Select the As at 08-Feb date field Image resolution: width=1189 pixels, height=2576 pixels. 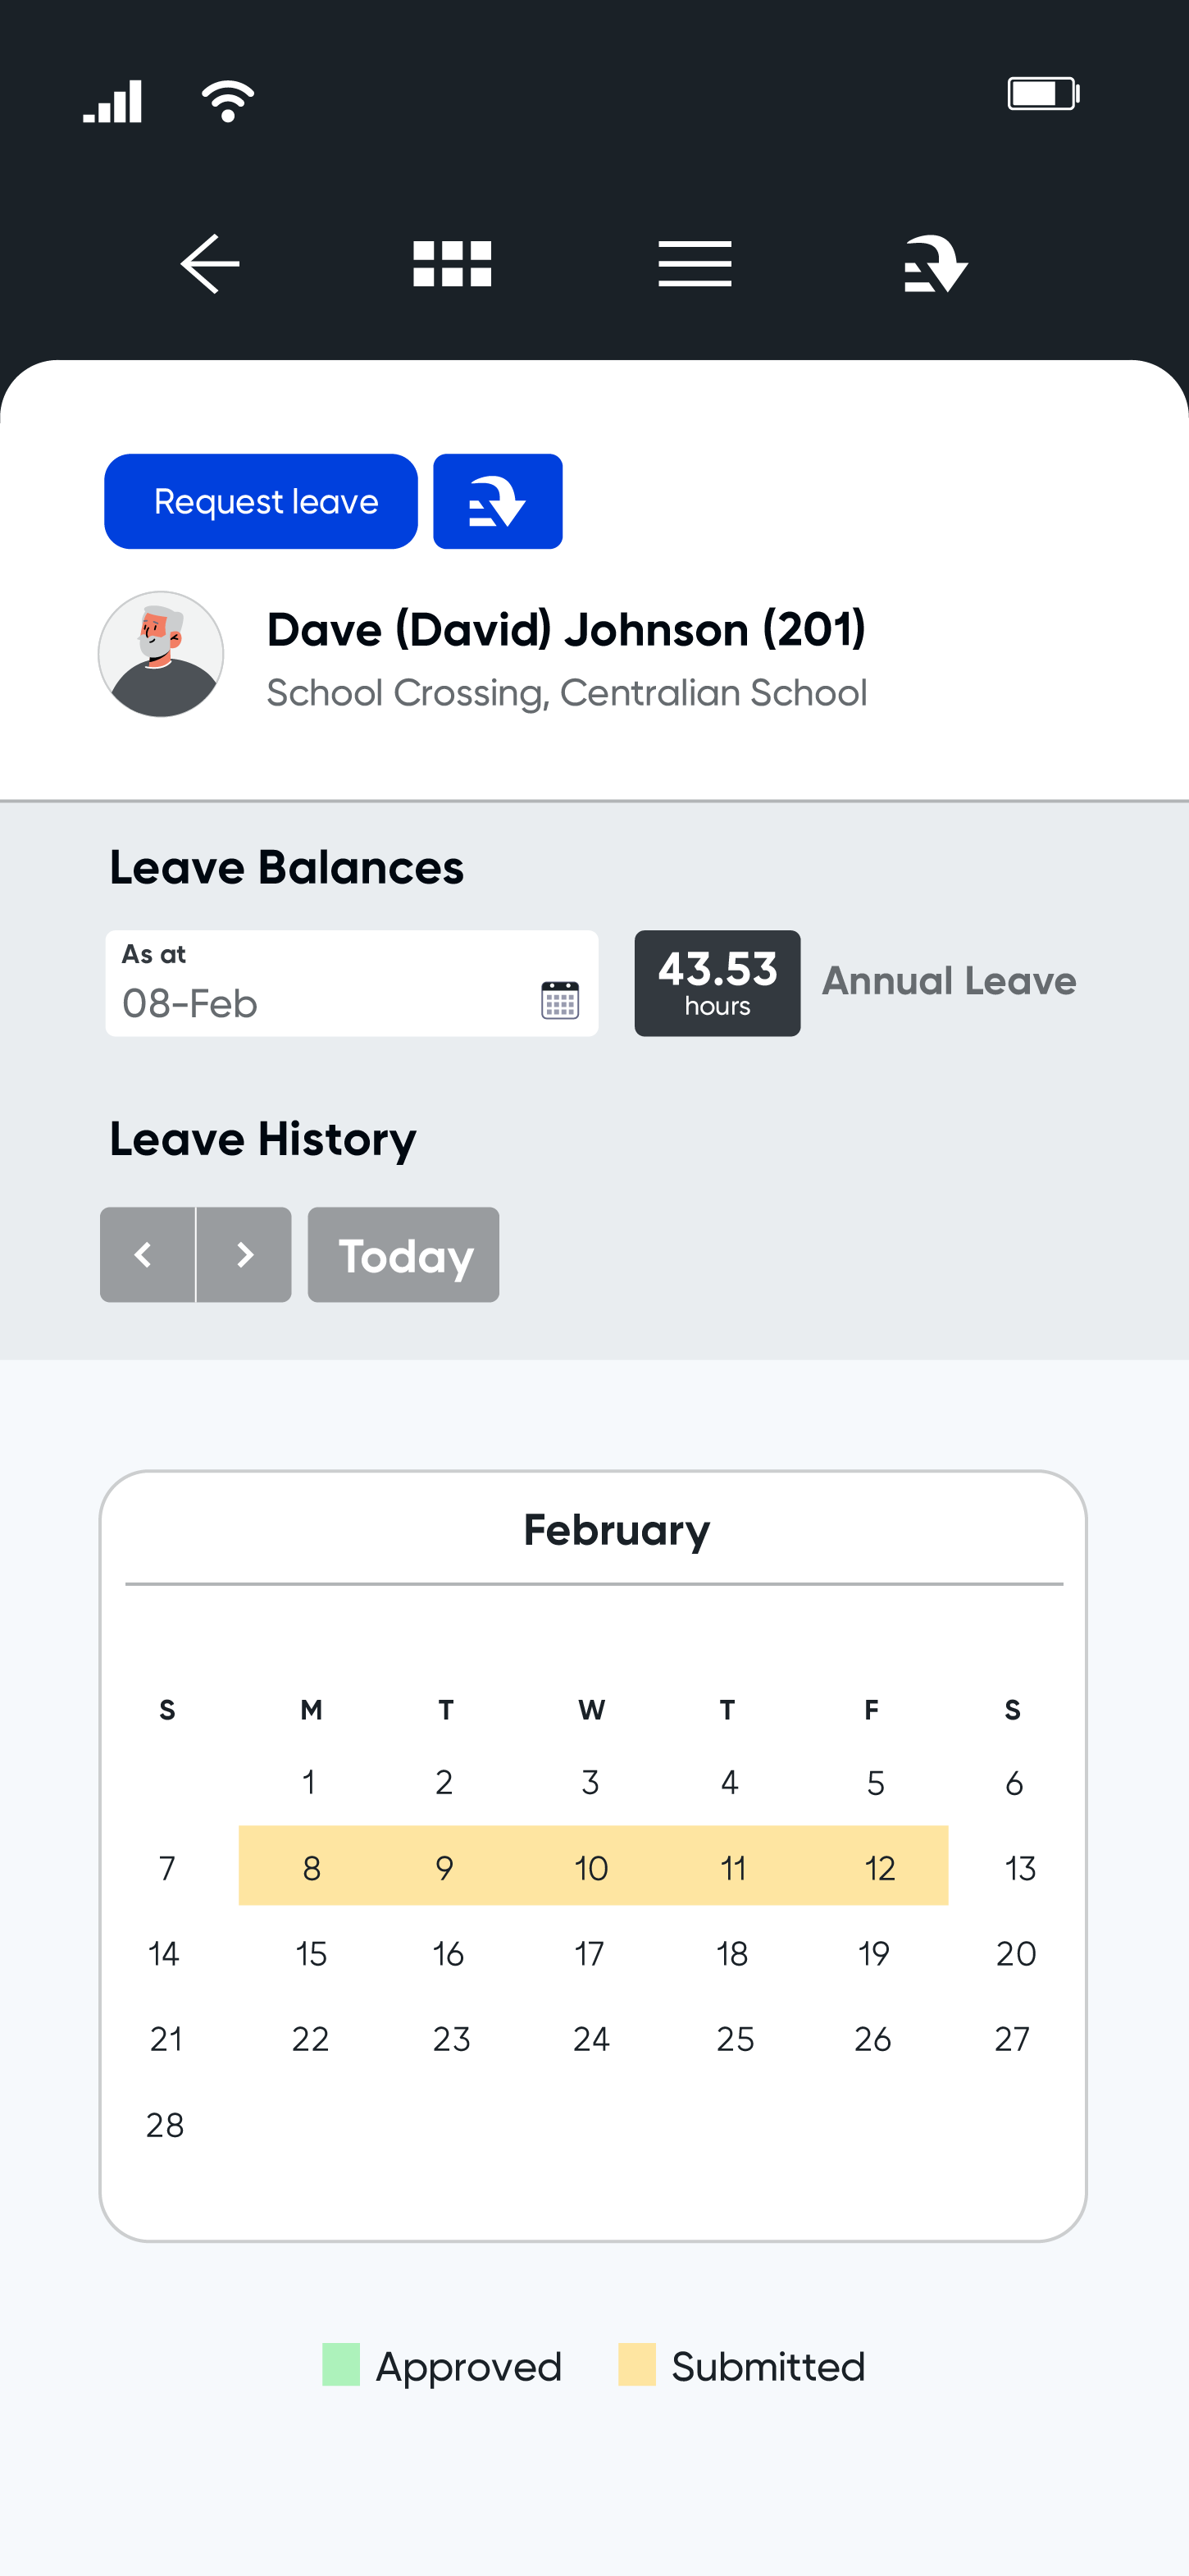(x=352, y=984)
